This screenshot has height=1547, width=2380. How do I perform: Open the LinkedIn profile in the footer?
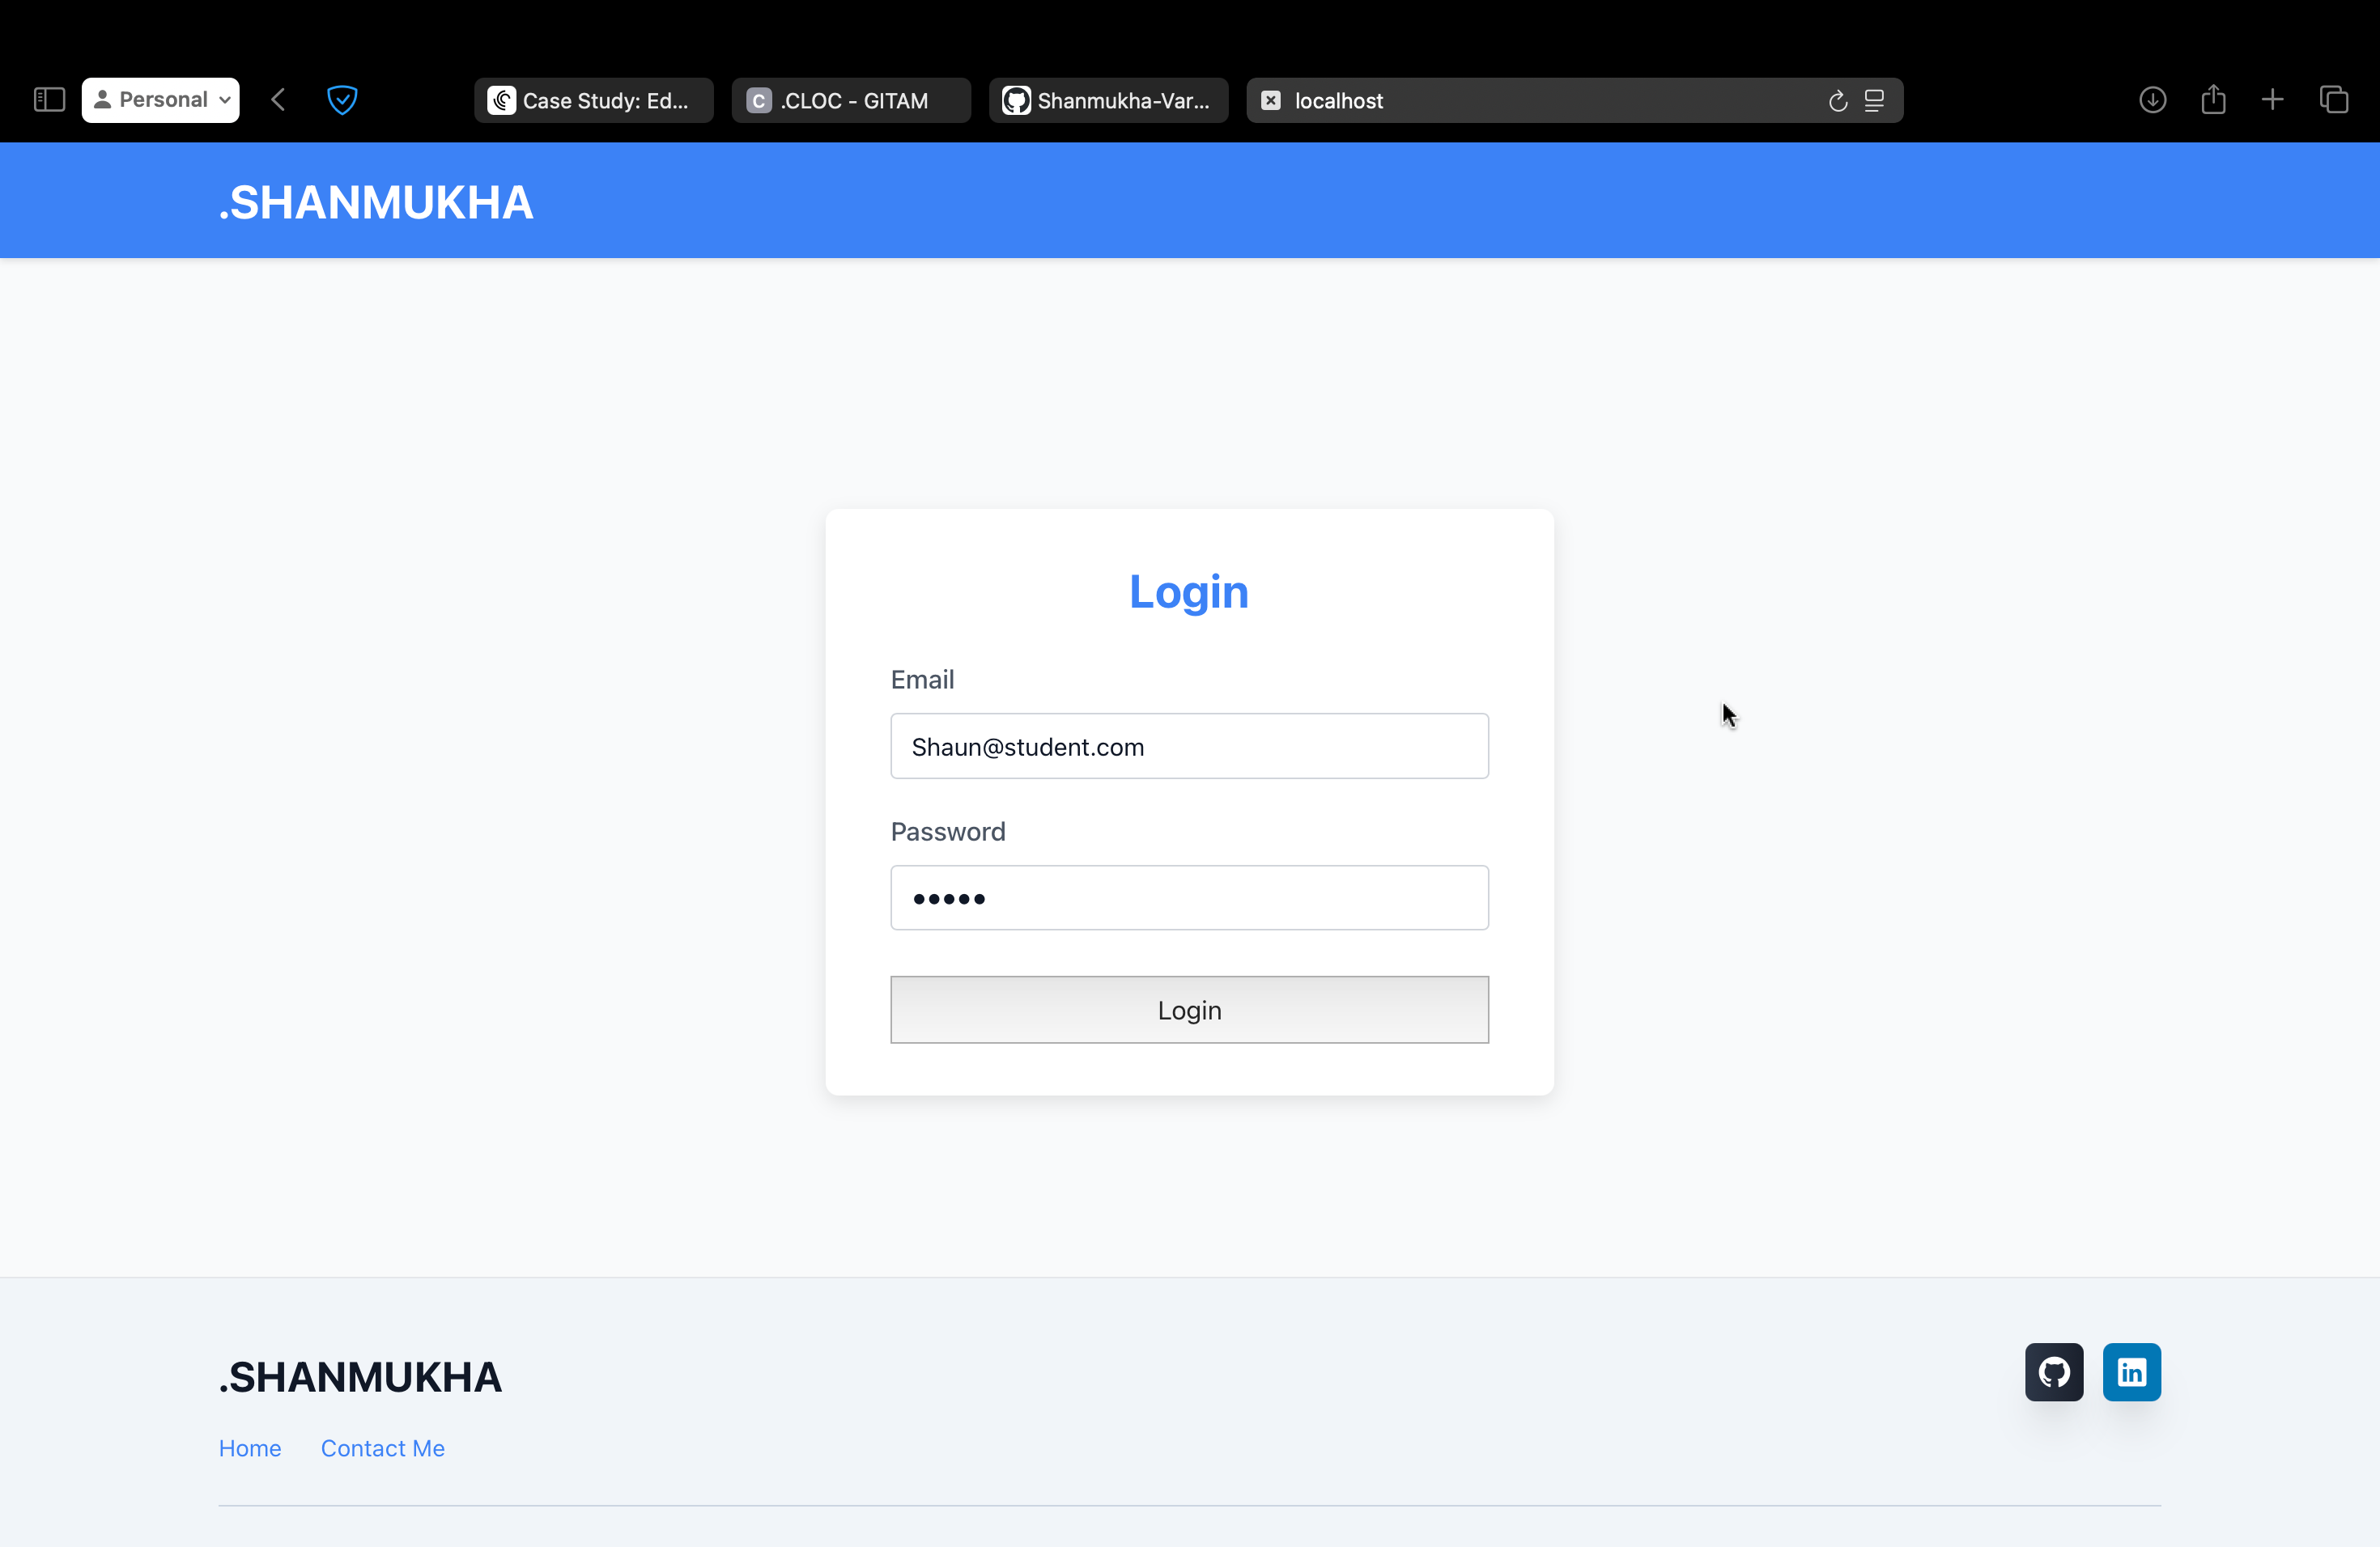pos(2131,1371)
